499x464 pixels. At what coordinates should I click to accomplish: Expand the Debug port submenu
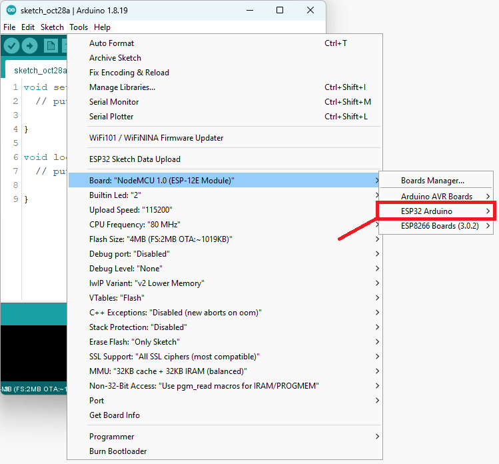pos(225,253)
